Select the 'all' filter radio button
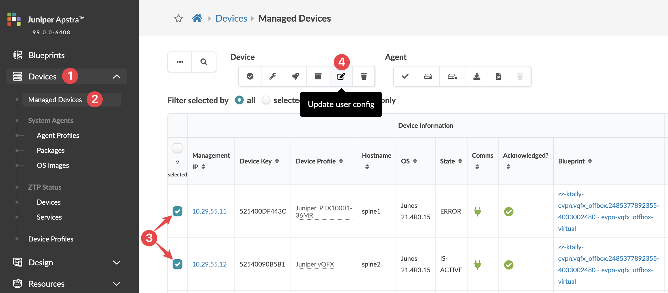This screenshot has width=668, height=293. click(239, 100)
